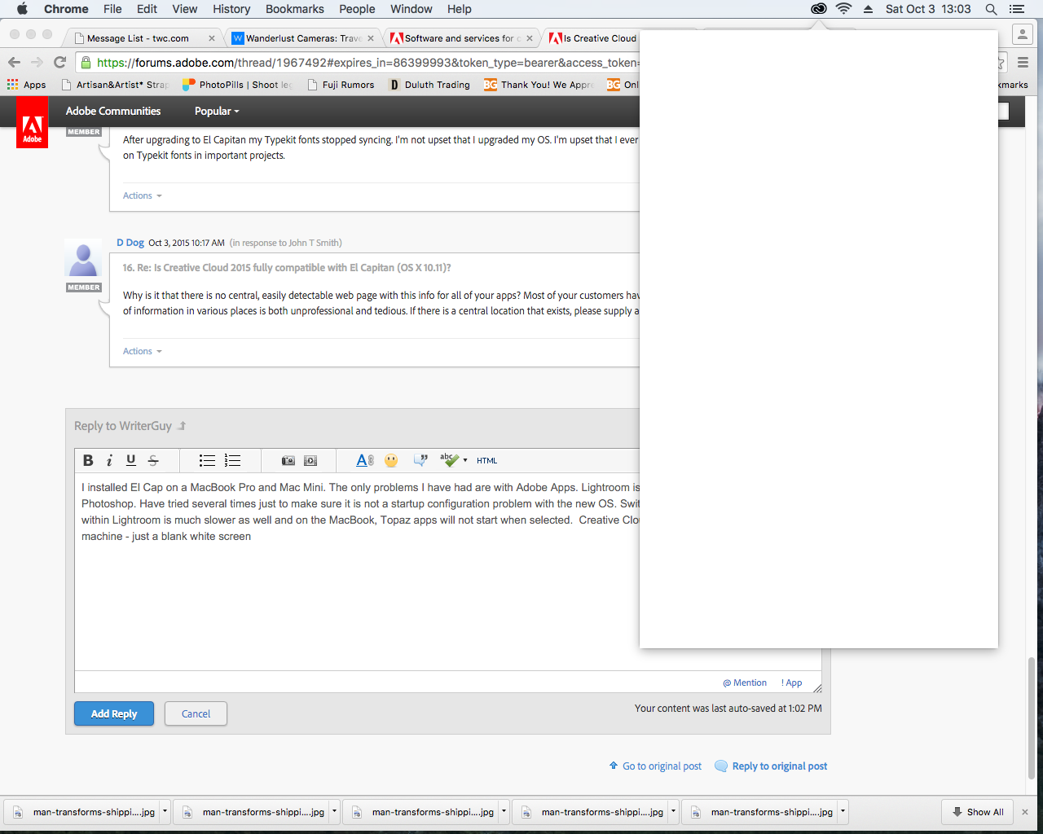Apply bold formatting in reply editor

[88, 460]
